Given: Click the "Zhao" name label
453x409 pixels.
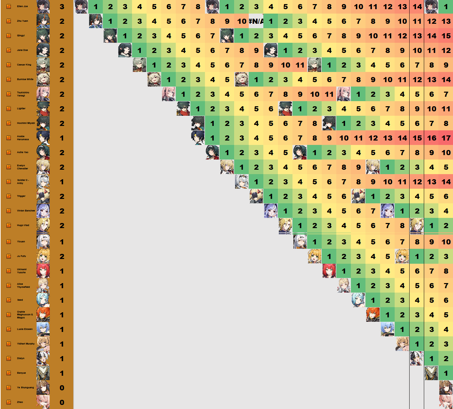Looking at the screenshot, I should [x=20, y=402].
